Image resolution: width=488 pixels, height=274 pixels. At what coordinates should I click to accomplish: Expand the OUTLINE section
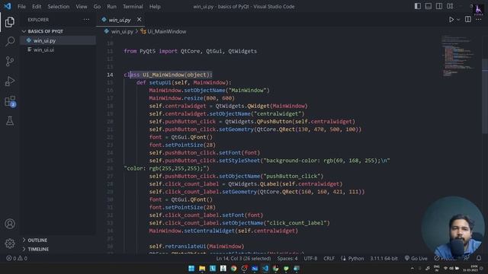click(37, 241)
